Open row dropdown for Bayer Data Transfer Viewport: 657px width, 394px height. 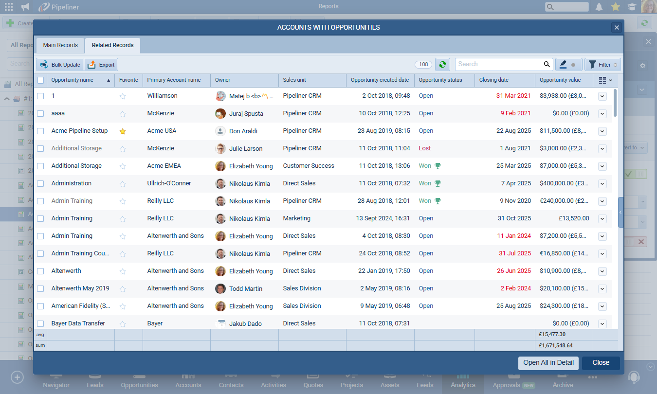coord(602,324)
